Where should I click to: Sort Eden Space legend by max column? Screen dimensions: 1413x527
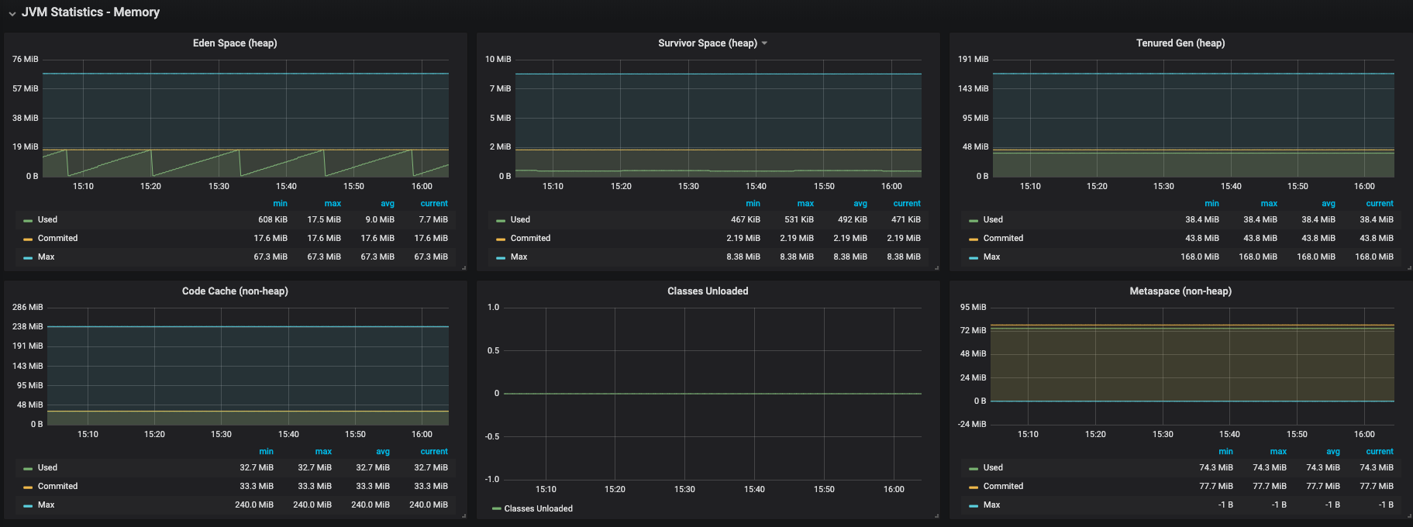point(333,204)
